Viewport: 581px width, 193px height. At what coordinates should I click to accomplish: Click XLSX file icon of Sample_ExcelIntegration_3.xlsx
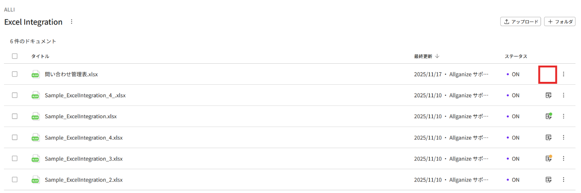pyautogui.click(x=35, y=159)
